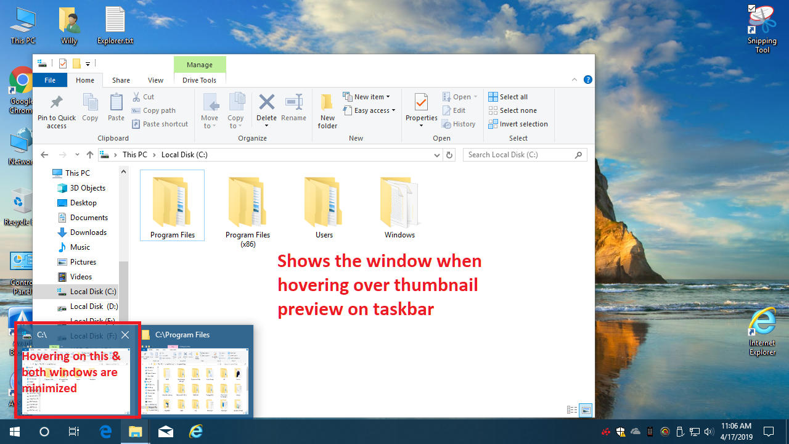
Task: Open the Explorer Help question mark
Action: [588, 80]
